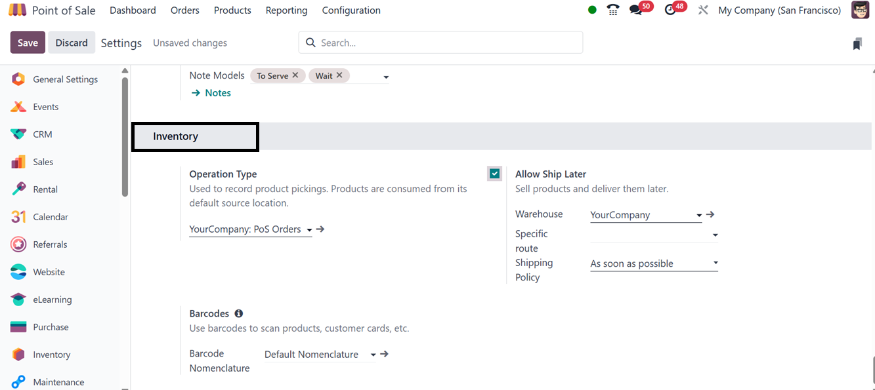The height and width of the screenshot is (390, 875).
Task: Remove the Wait note tag
Action: pyautogui.click(x=339, y=75)
